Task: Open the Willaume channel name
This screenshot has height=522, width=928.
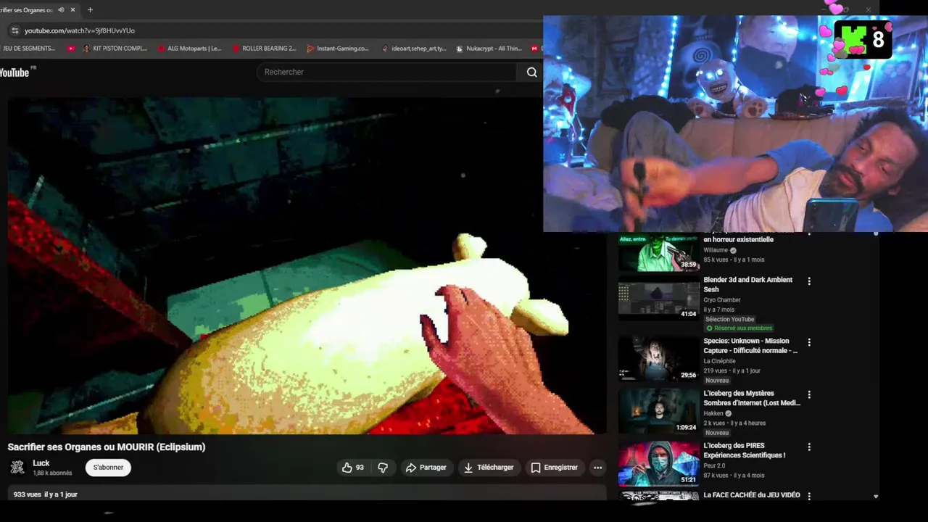Action: pyautogui.click(x=716, y=250)
